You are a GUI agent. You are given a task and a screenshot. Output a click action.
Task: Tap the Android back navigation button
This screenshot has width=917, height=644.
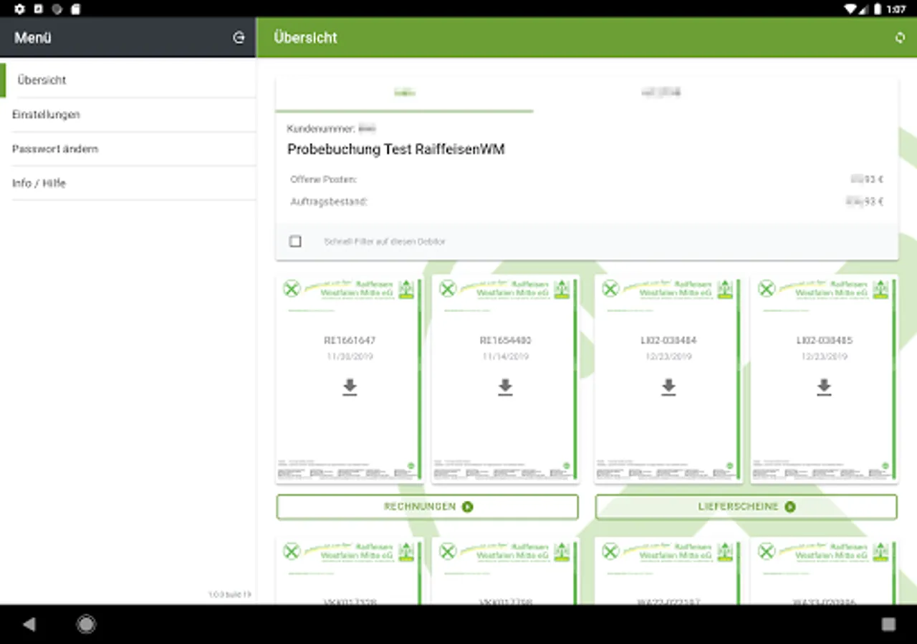click(x=29, y=625)
